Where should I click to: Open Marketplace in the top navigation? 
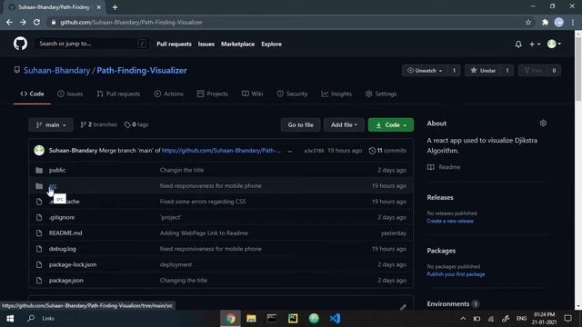coord(237,44)
